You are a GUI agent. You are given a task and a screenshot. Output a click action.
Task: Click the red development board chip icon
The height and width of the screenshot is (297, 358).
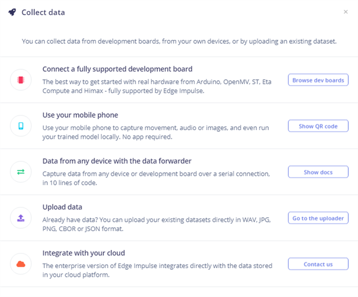21,80
